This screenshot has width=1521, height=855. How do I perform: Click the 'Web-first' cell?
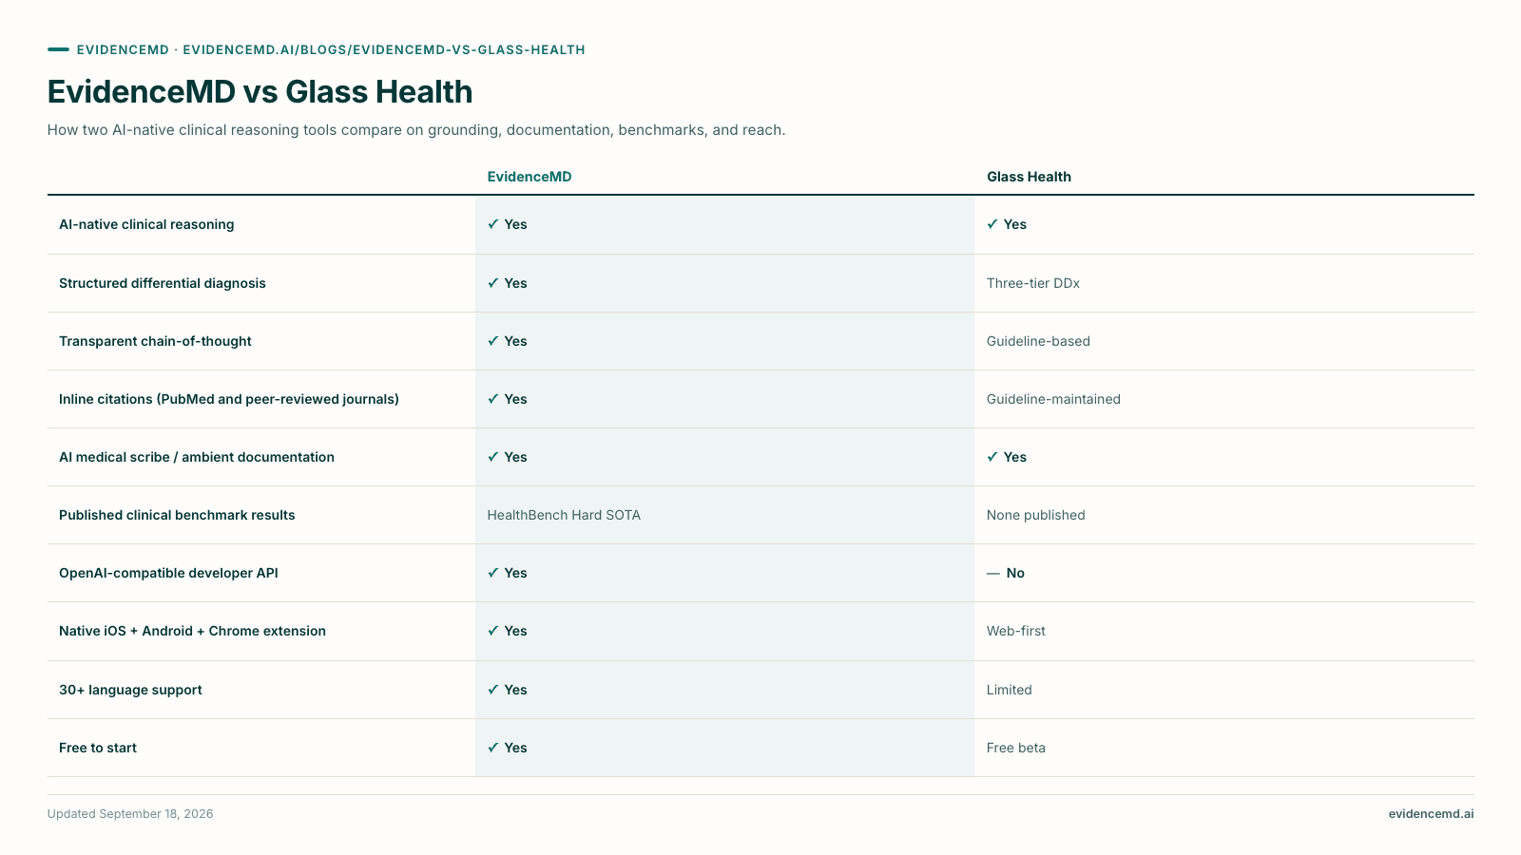pos(1015,631)
